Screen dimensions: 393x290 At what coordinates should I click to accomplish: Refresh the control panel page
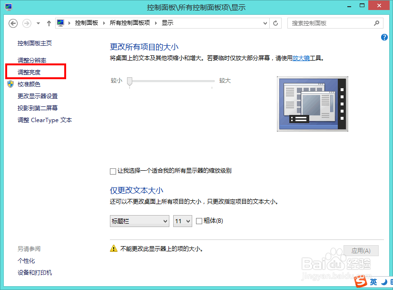(x=275, y=23)
